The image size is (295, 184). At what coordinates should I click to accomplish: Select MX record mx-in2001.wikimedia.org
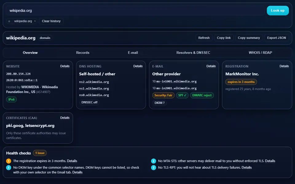coord(176,88)
